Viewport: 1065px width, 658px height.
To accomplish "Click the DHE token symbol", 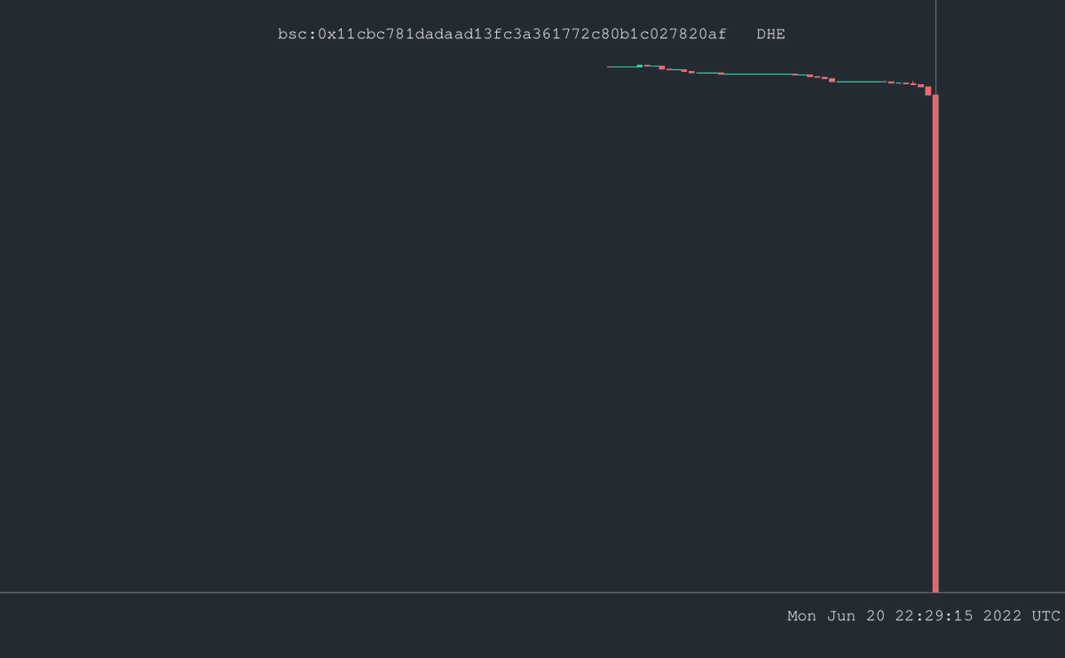I will pyautogui.click(x=770, y=35).
